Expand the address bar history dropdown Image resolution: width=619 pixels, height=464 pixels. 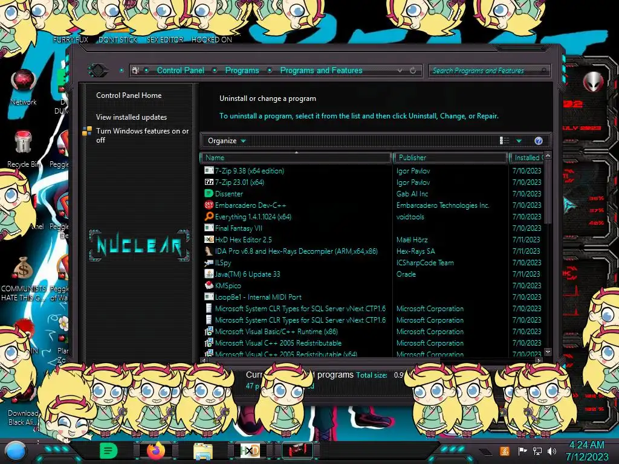(x=400, y=71)
